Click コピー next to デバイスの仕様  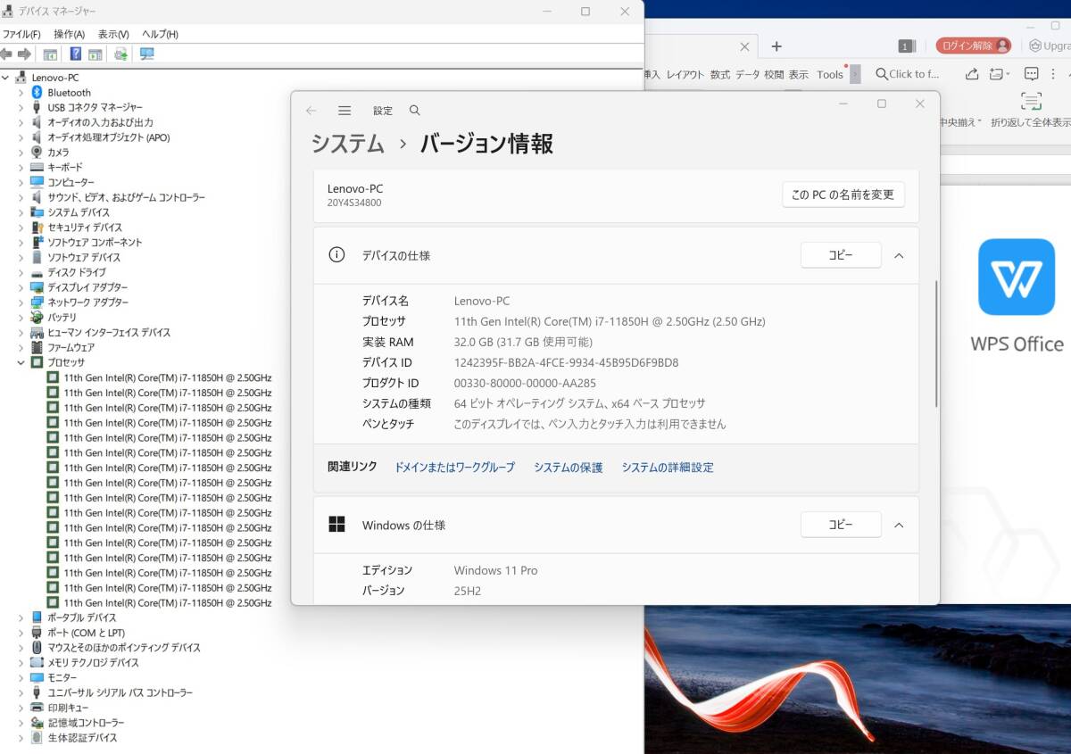(x=840, y=254)
